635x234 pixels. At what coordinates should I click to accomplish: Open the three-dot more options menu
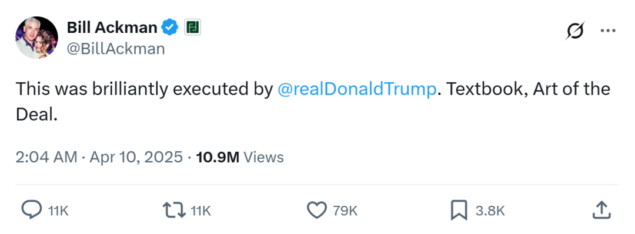click(607, 30)
